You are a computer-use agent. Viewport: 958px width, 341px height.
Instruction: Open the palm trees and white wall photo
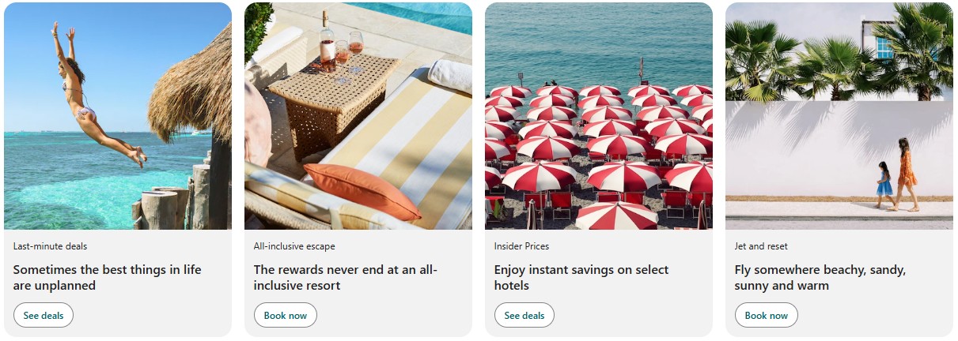(839, 116)
